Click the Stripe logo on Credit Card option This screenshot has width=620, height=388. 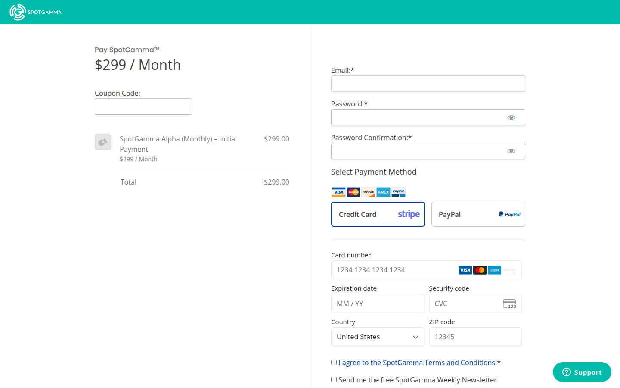coord(409,214)
